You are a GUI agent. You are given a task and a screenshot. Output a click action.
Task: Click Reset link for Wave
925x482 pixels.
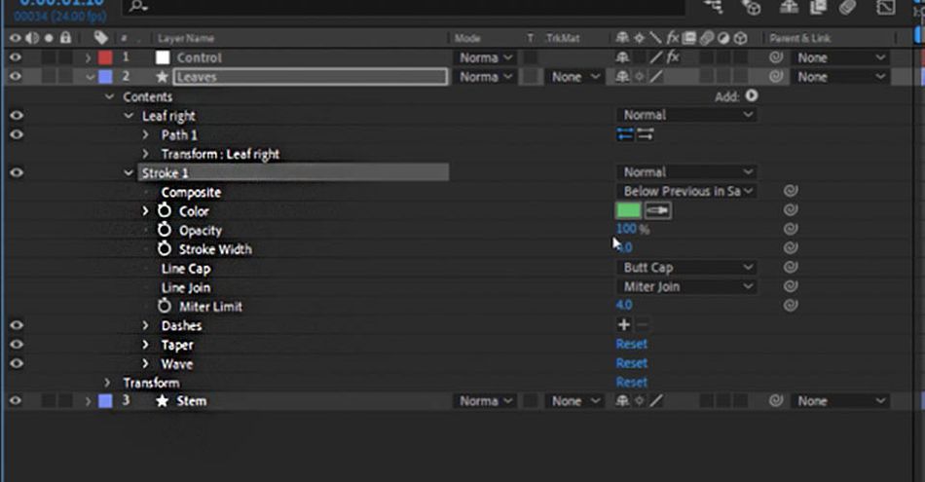pos(631,363)
